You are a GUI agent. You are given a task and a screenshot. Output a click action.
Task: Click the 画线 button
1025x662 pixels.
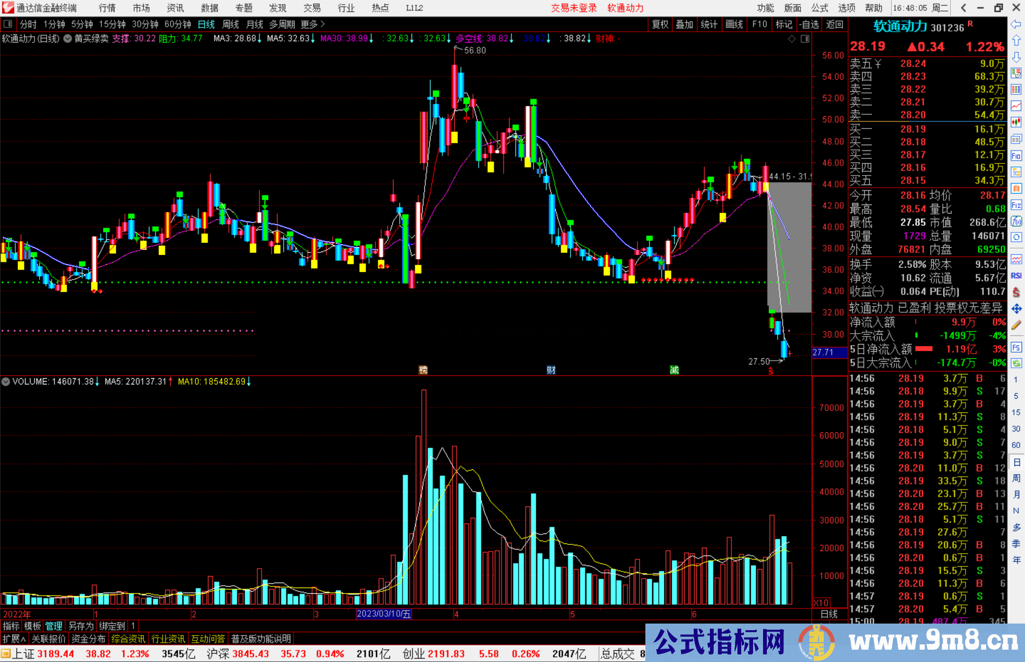click(734, 24)
